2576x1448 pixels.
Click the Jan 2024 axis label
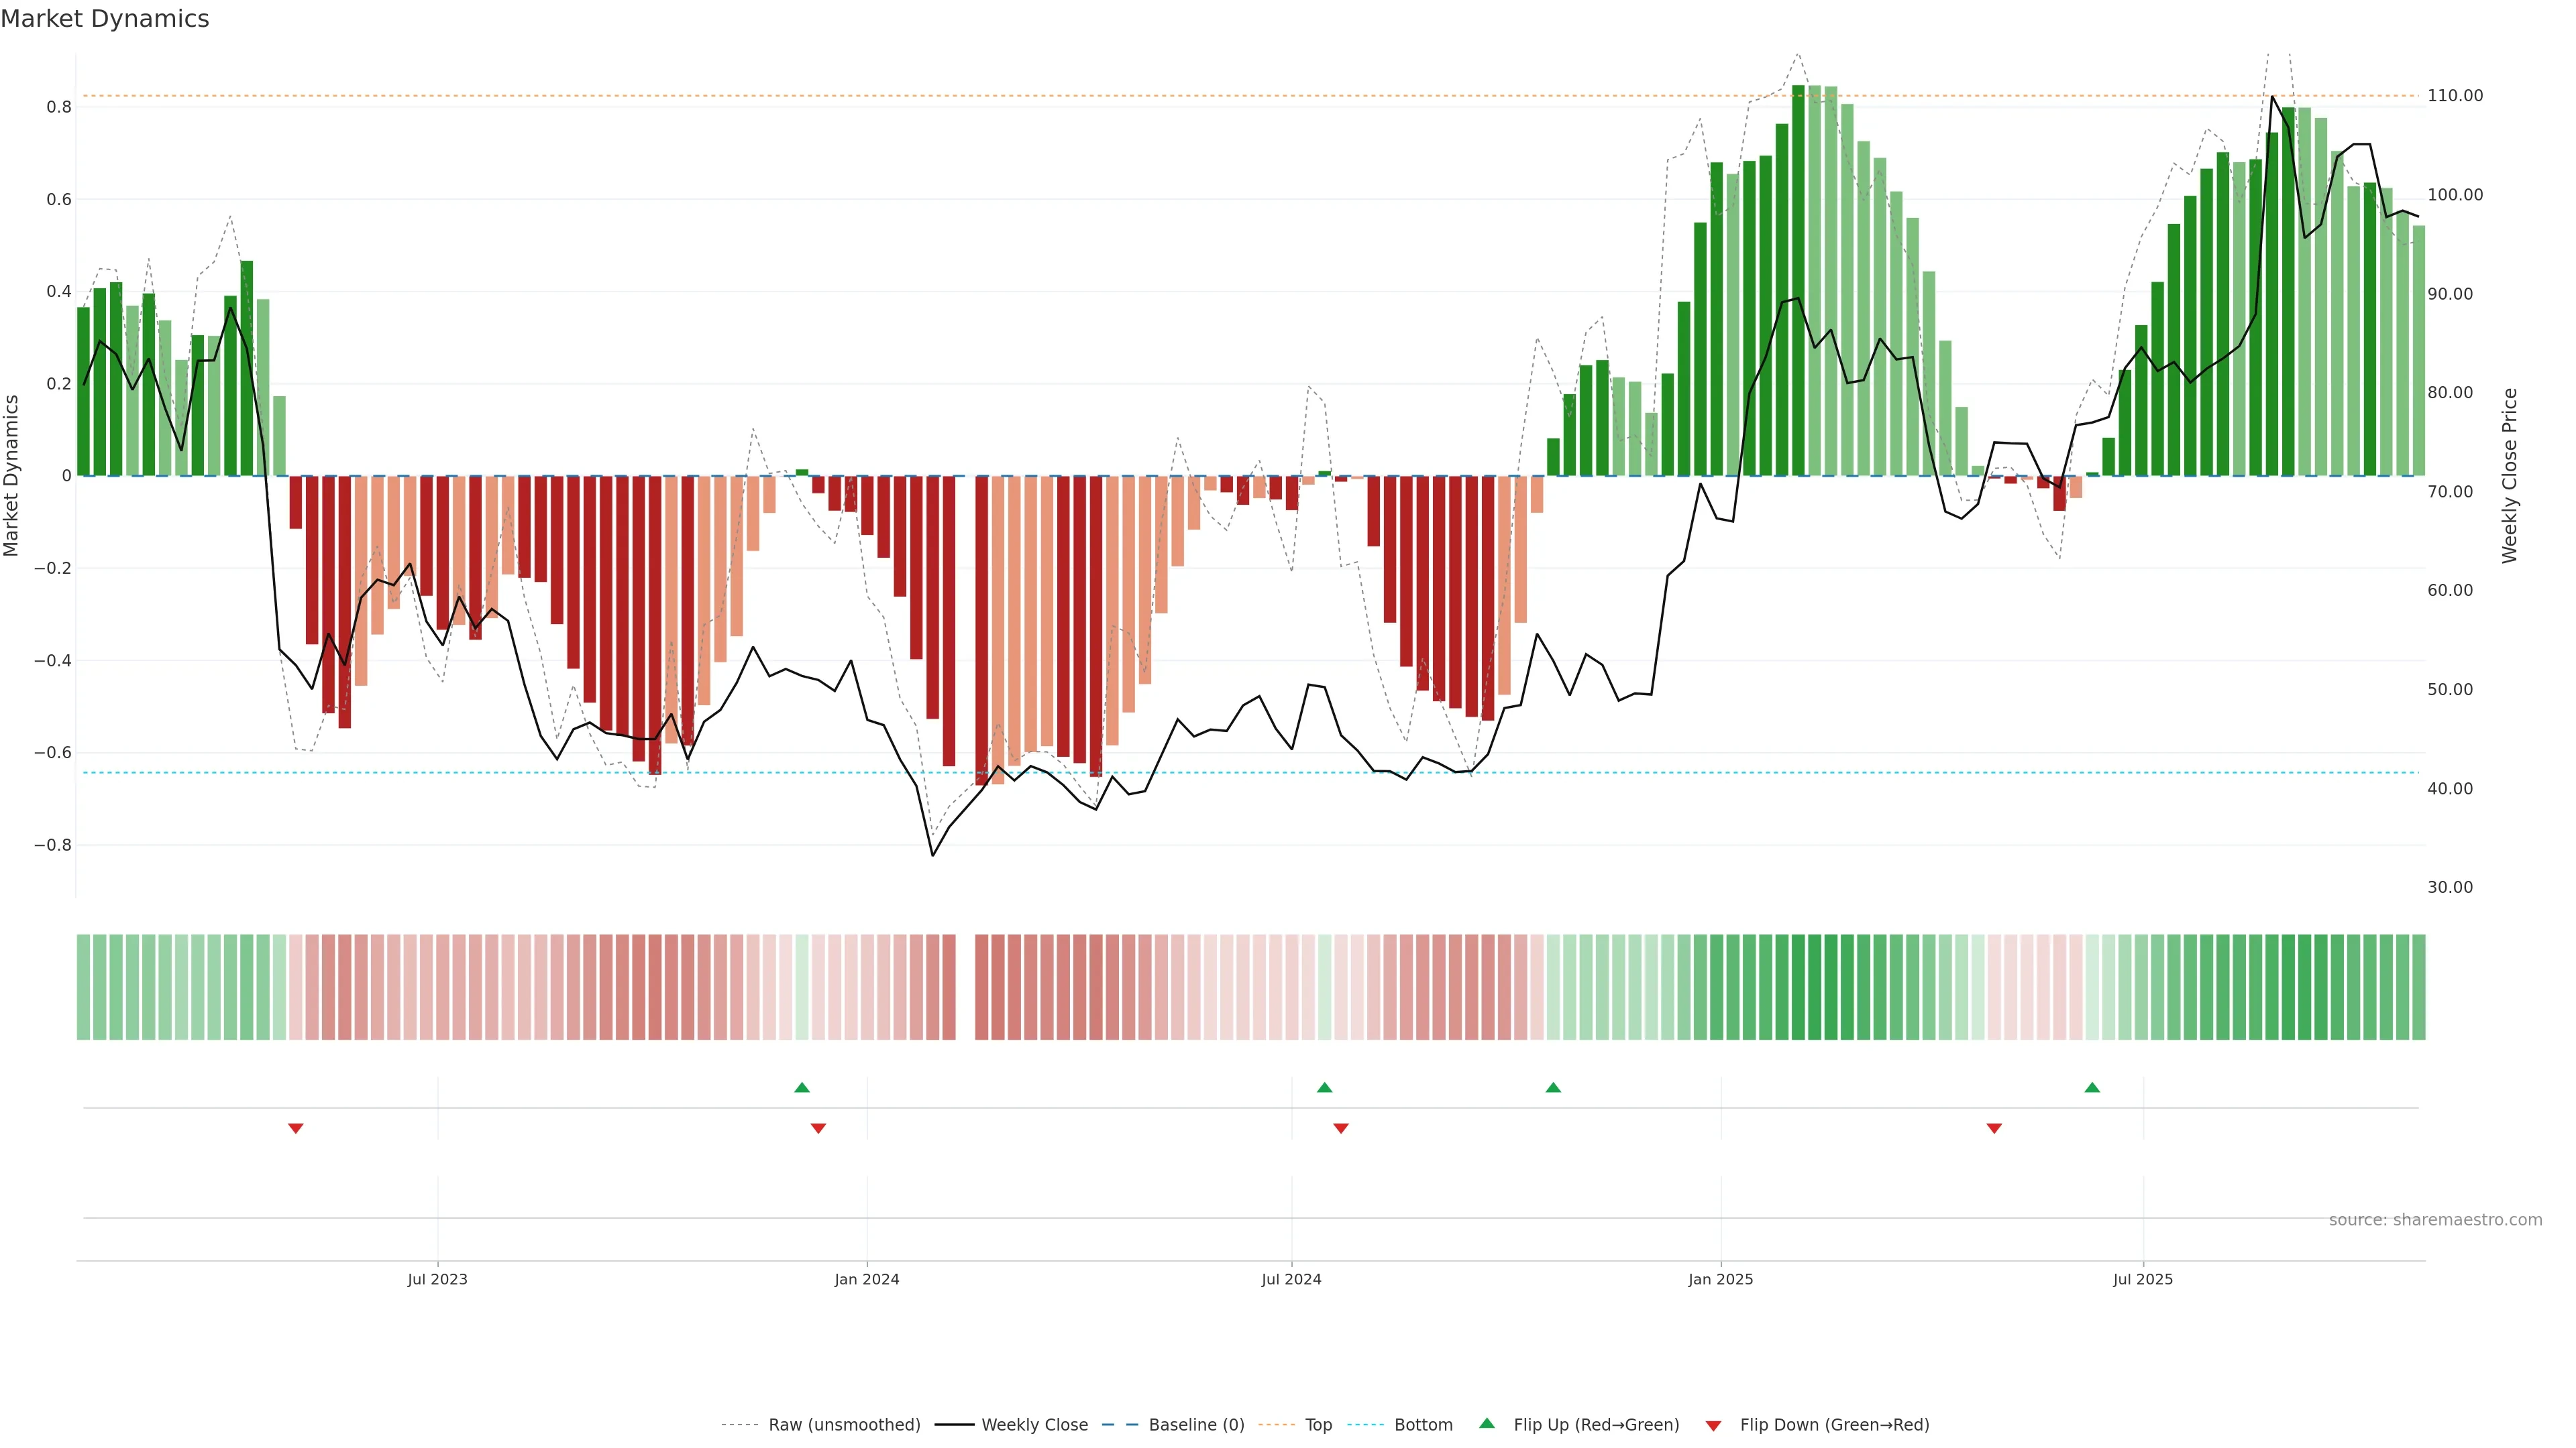[x=866, y=1279]
